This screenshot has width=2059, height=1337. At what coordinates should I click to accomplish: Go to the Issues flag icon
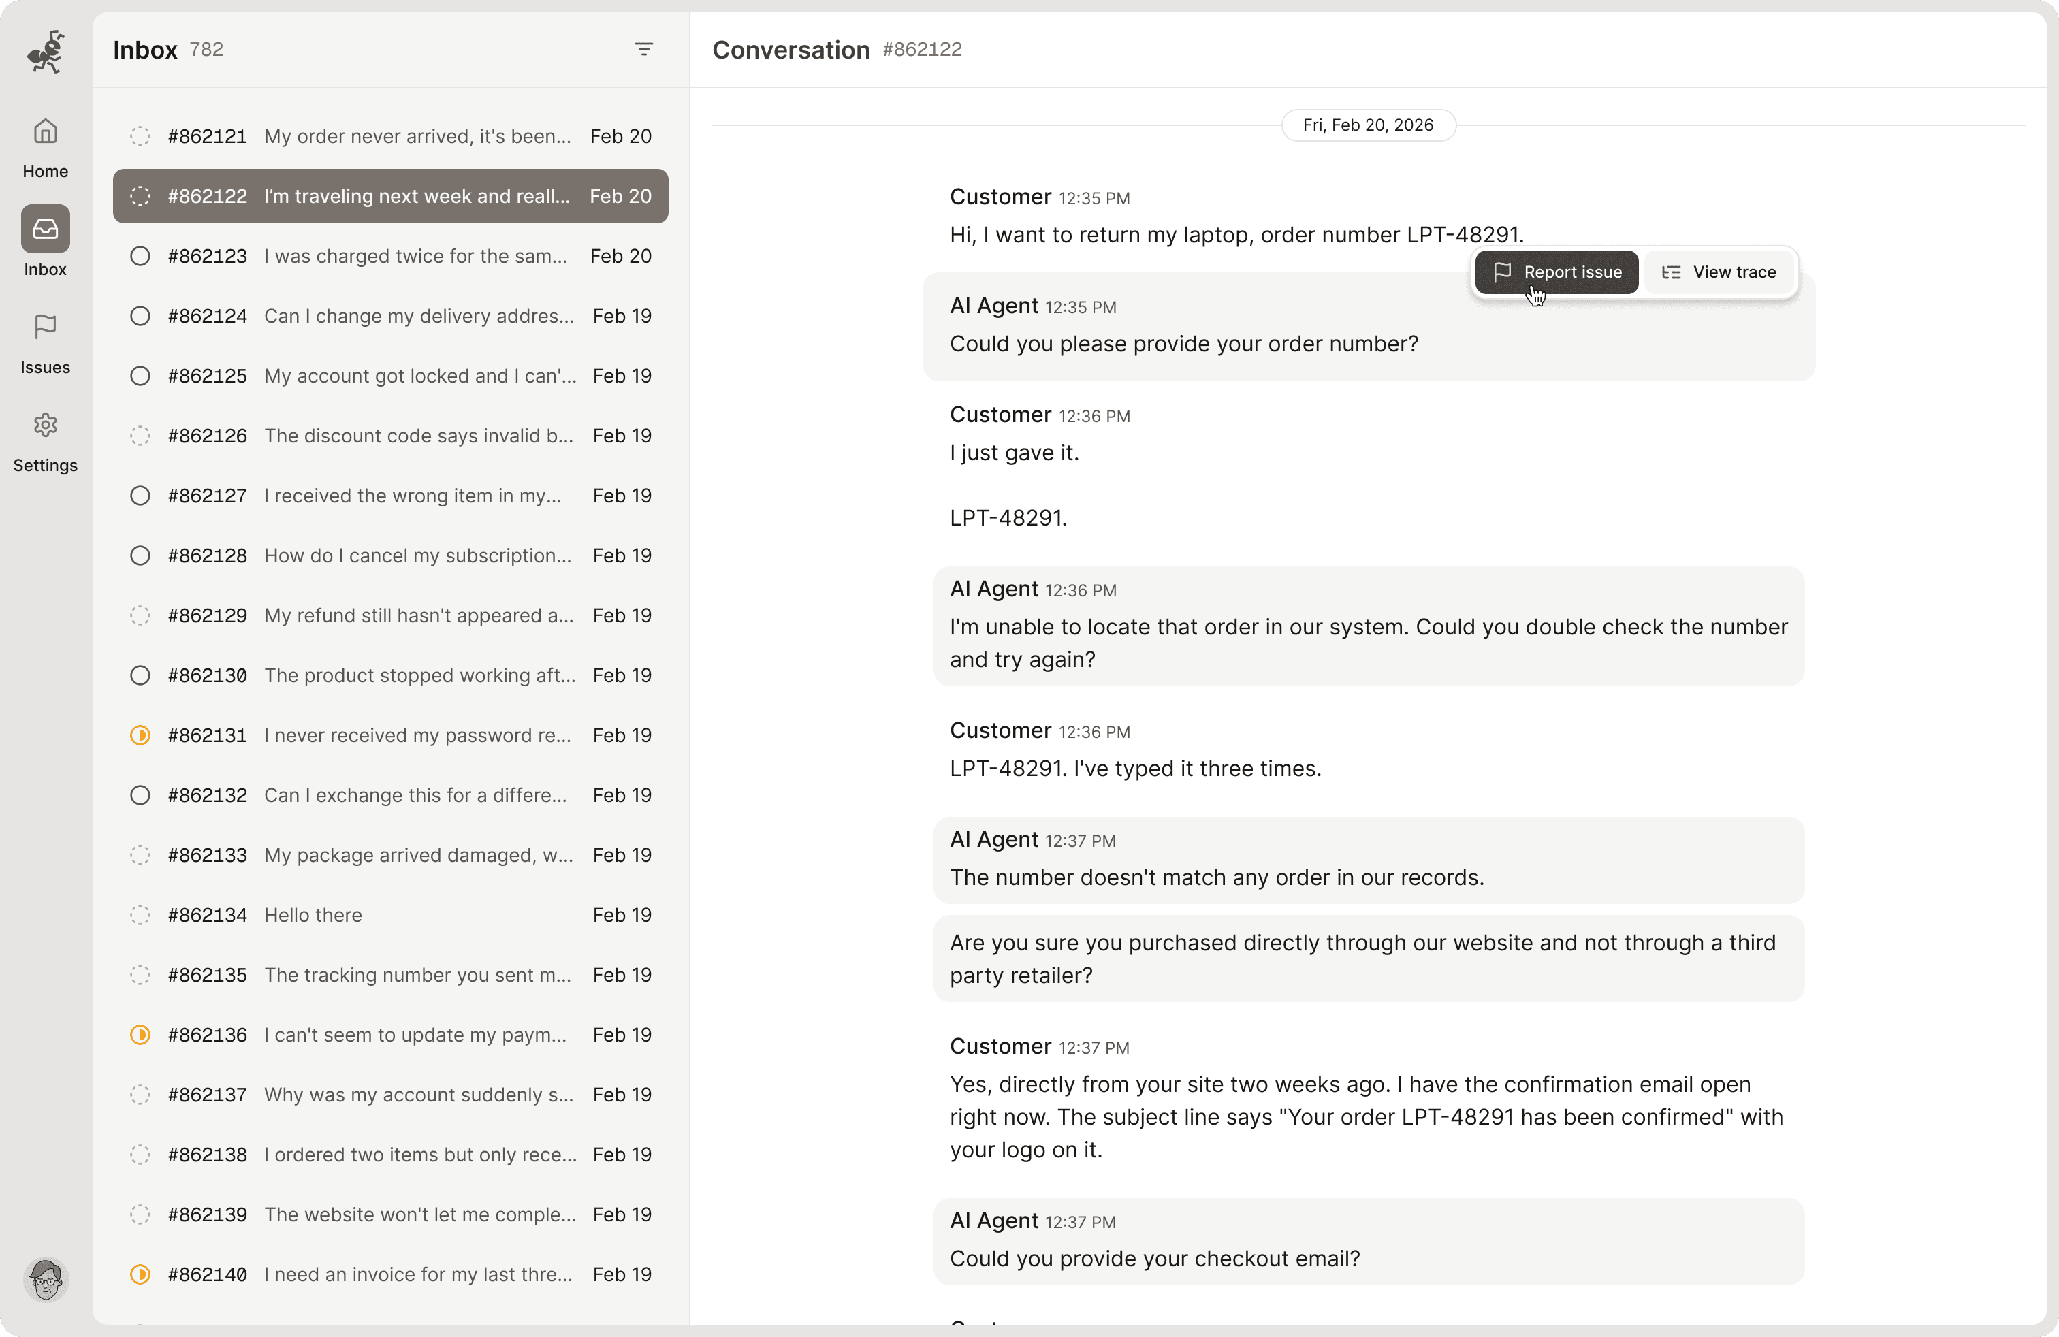point(45,327)
